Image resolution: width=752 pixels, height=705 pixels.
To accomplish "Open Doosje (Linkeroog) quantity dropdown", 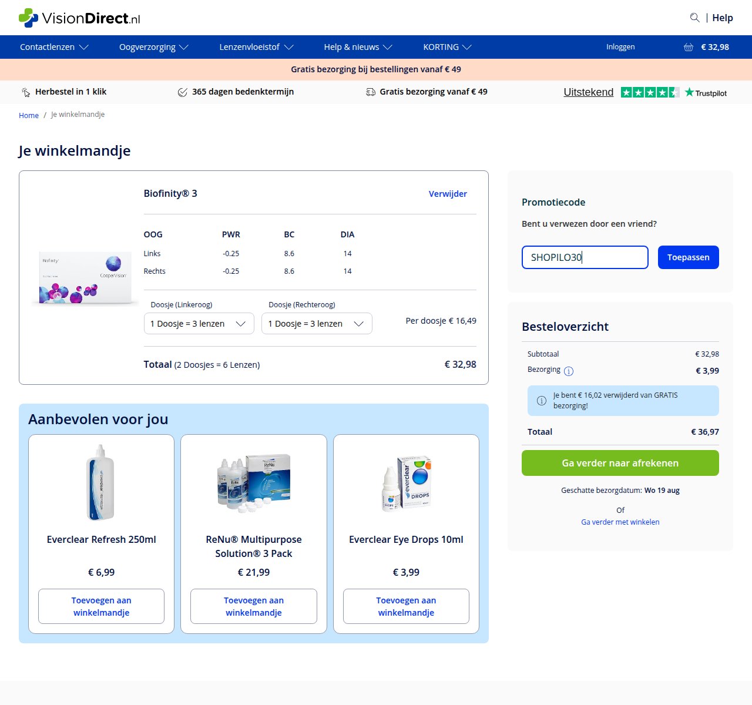I will [199, 324].
